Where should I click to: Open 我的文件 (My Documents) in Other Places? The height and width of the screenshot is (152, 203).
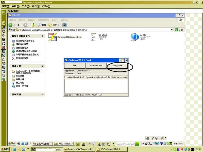click(20, 76)
